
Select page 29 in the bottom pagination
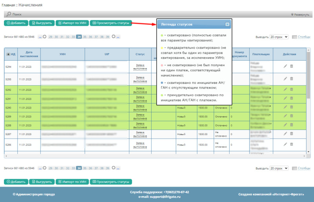pyautogui.click(x=50, y=168)
